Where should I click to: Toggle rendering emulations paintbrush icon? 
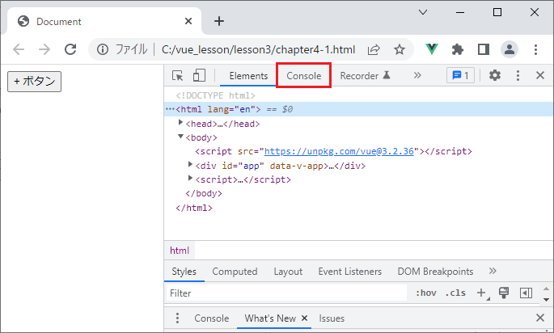504,293
